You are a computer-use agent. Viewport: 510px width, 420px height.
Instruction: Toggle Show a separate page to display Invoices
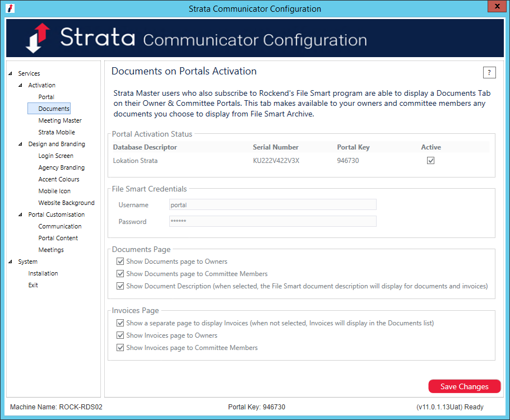click(120, 323)
